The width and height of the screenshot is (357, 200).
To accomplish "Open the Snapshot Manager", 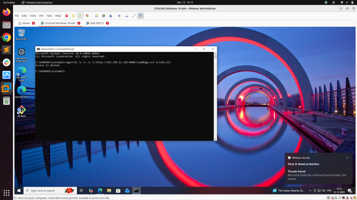I will click(110, 16).
